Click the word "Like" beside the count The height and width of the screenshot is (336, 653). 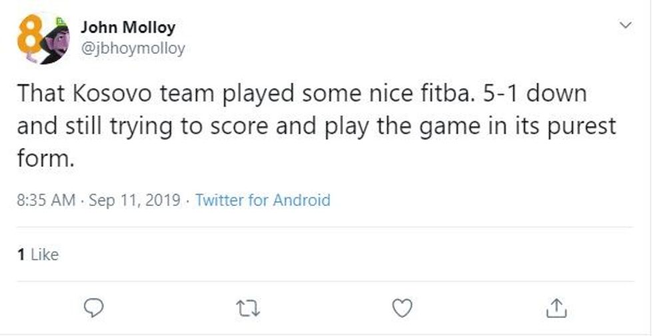tap(45, 255)
